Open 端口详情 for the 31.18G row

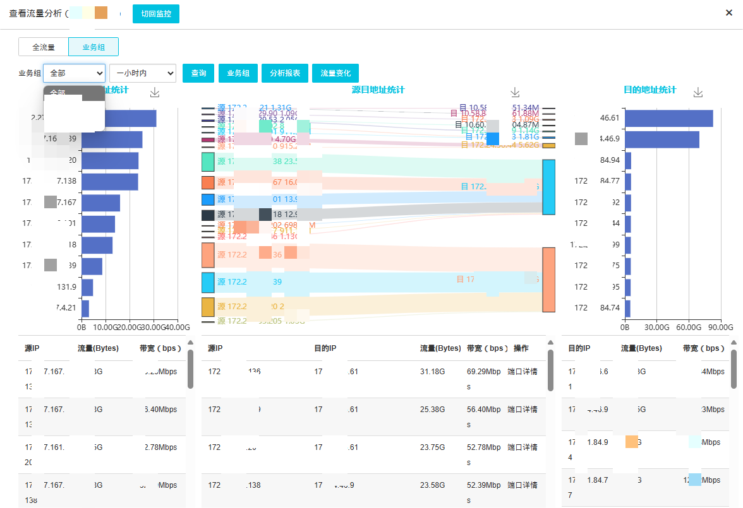pyautogui.click(x=522, y=372)
